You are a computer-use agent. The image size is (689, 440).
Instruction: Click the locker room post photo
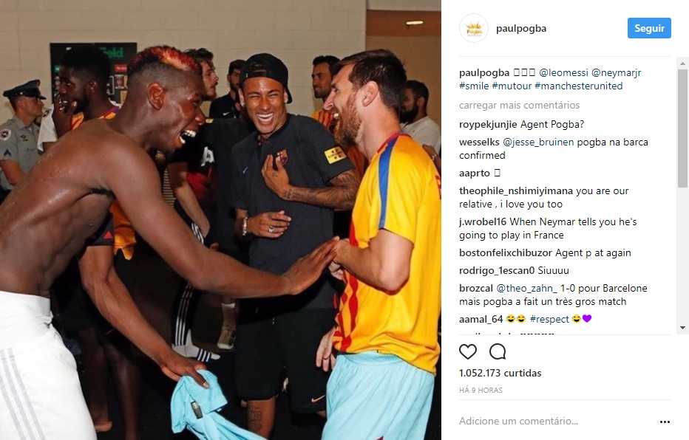click(220, 220)
